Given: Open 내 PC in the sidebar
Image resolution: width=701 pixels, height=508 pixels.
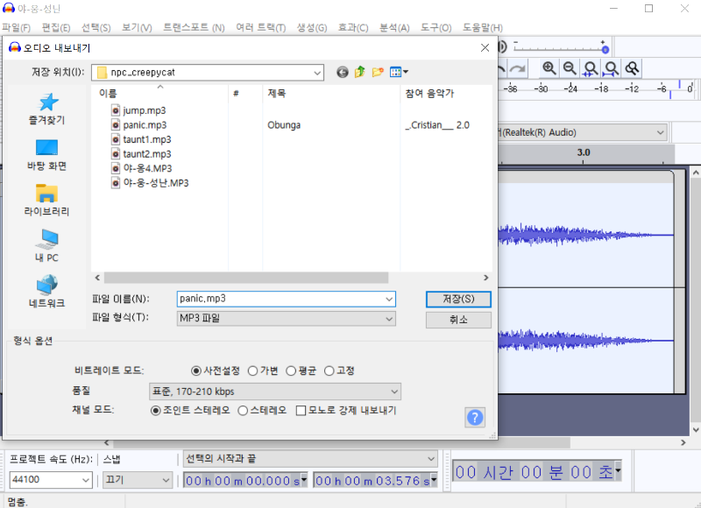Looking at the screenshot, I should (x=47, y=246).
